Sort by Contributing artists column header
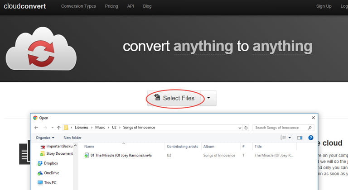 183,146
